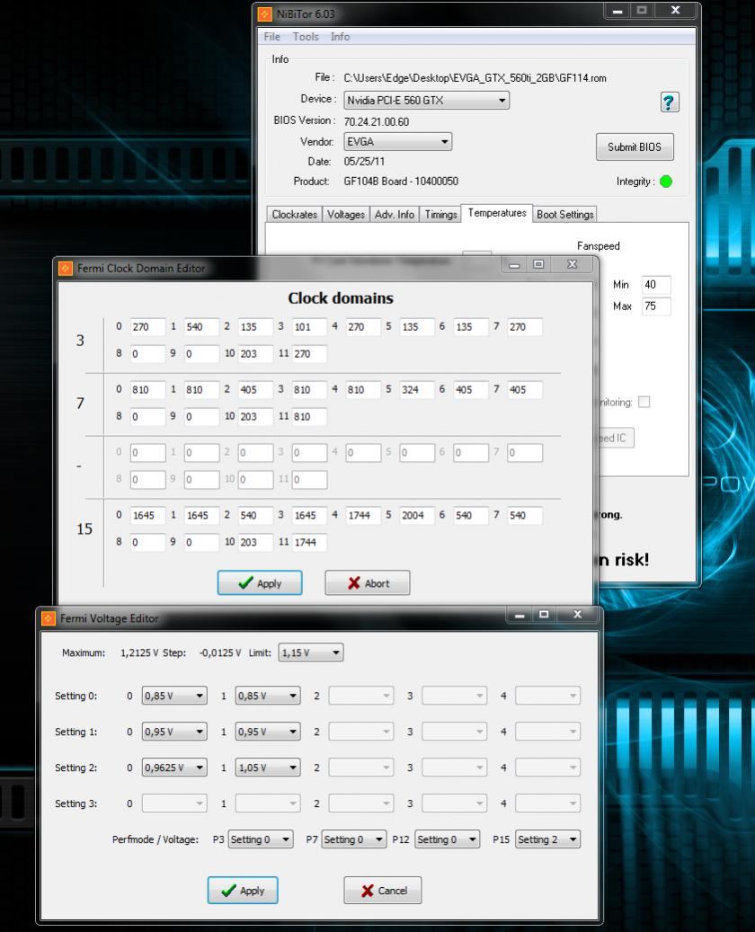Image resolution: width=755 pixels, height=932 pixels.
Task: Click domain 7 field 10 showing 203
Action: 255,417
